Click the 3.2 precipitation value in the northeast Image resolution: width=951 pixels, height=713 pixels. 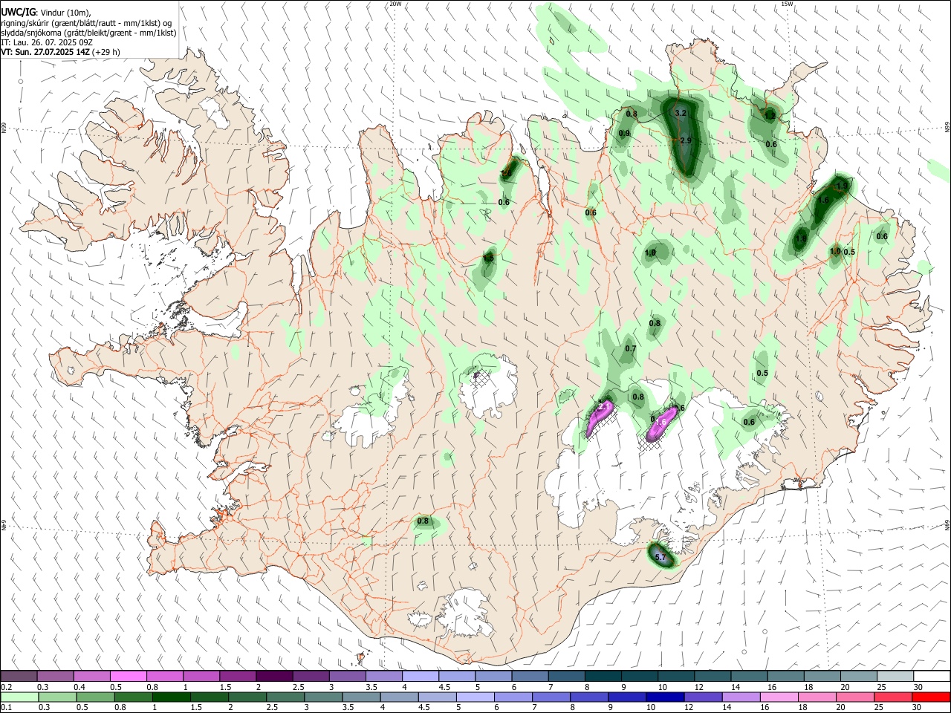pos(680,114)
